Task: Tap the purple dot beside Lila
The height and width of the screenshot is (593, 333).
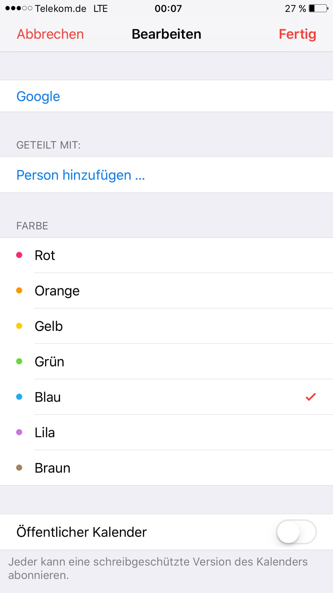Action: click(x=18, y=432)
